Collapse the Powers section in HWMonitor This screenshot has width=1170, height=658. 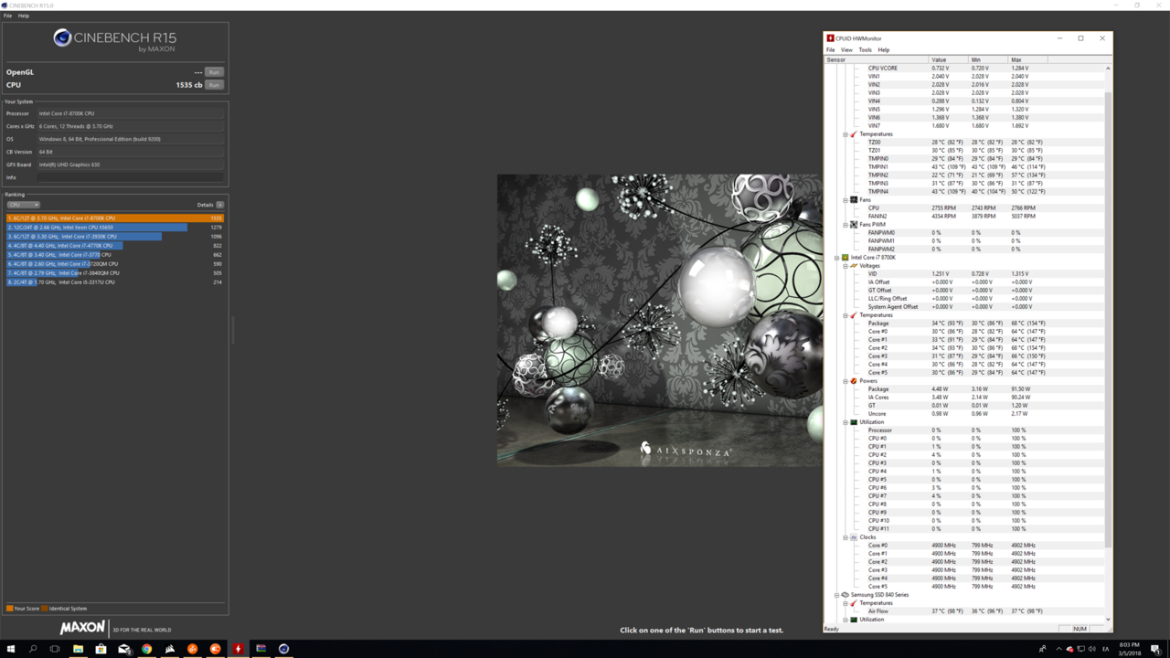click(x=846, y=381)
